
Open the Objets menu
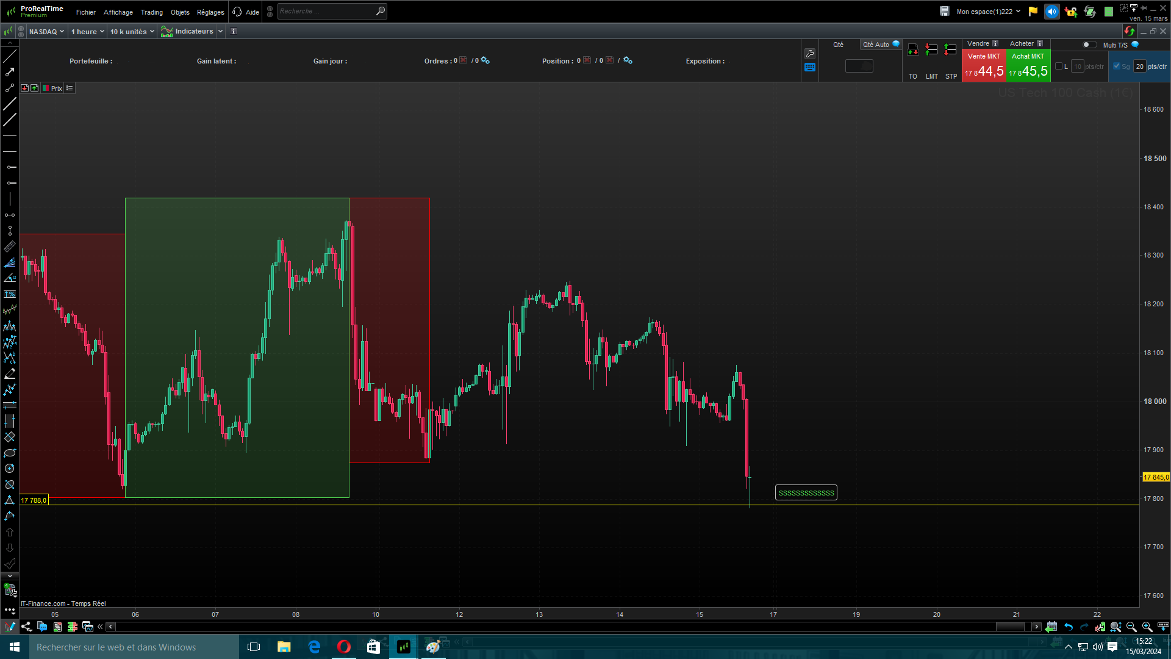180,12
